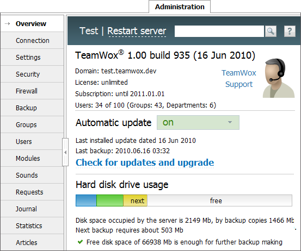
Task: Open the Connection section
Action: (32, 40)
